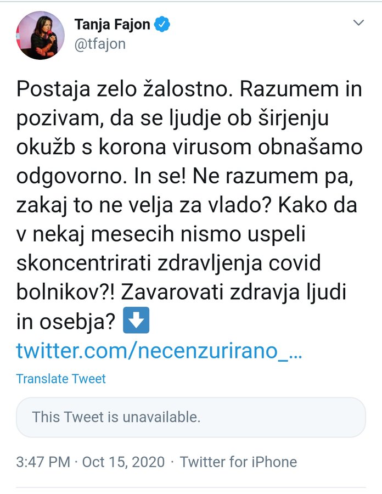Click the caret in the top right corner
Viewport: 382px width, 494px height.
coord(359,23)
